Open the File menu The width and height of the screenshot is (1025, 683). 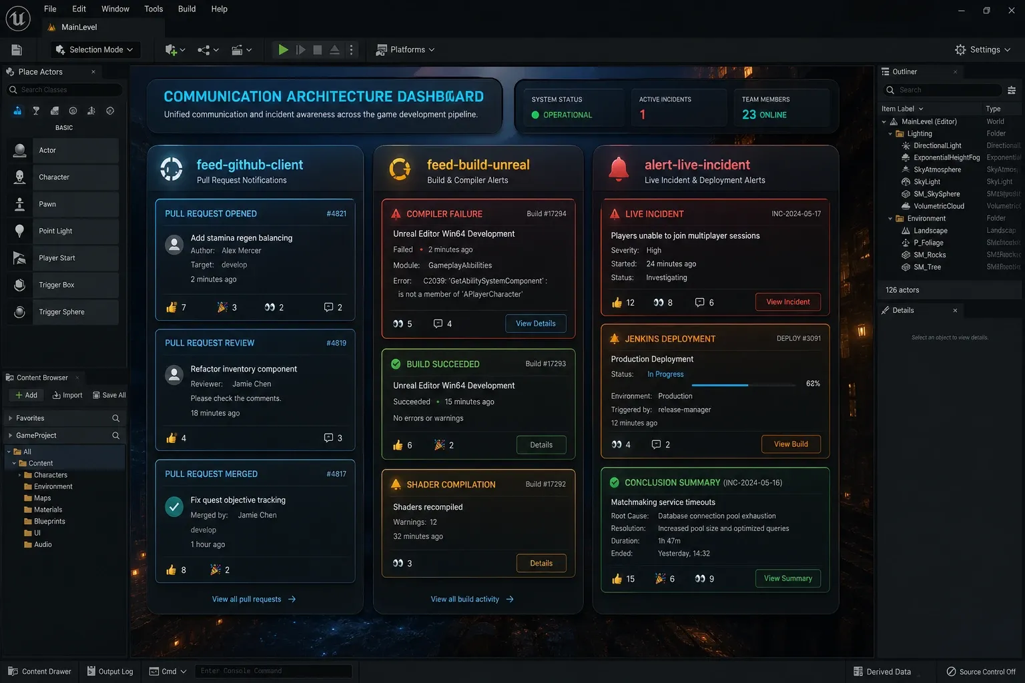[50, 9]
